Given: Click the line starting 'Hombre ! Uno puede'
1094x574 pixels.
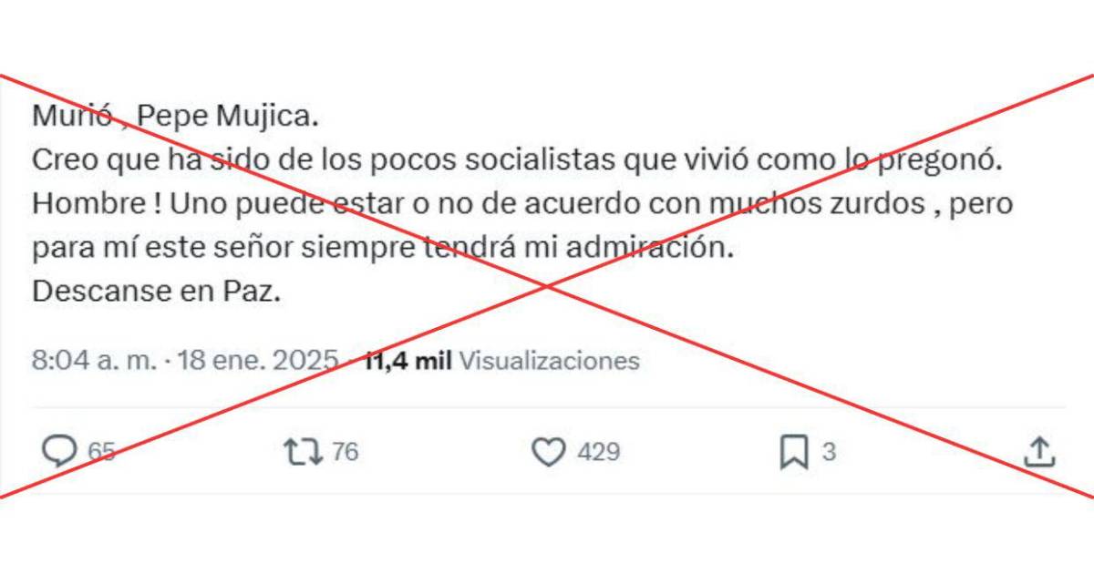Looking at the screenshot, I should click(x=523, y=204).
